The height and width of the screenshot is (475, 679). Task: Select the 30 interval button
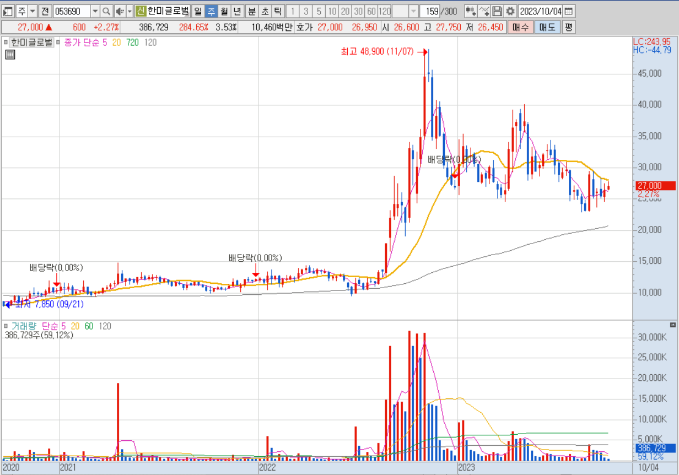(358, 11)
